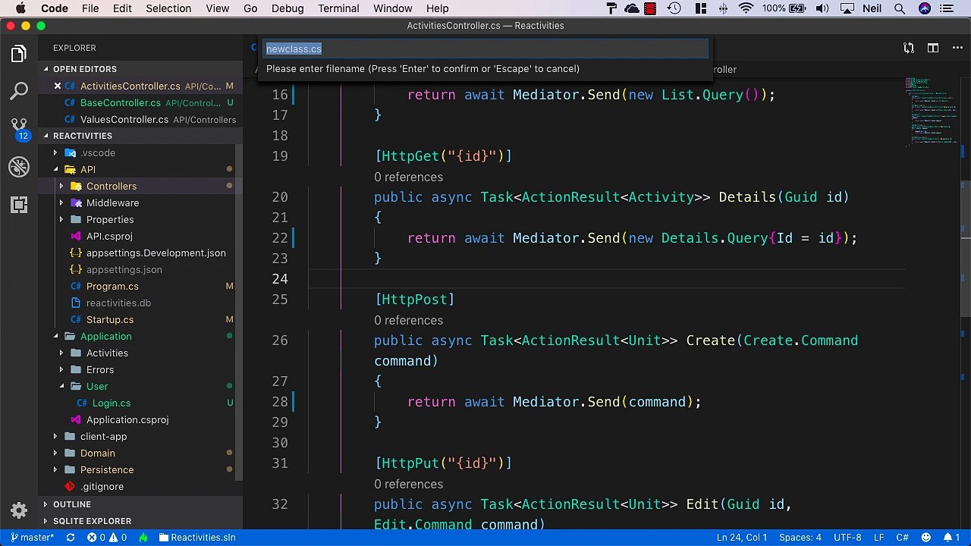Viewport: 971px width, 546px height.
Task: Click the master branch indicator in status bar
Action: pyautogui.click(x=33, y=537)
